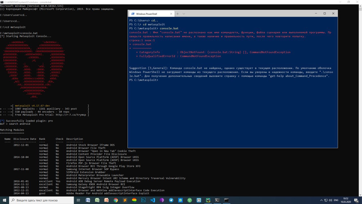Click 'msf > search android' line
Screen dimensions: 362x204
point(15,124)
